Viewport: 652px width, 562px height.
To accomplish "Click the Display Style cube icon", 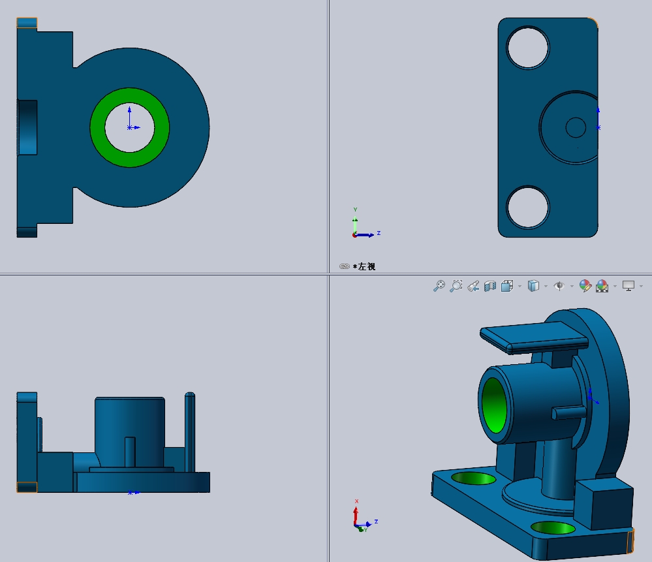I will tap(533, 286).
